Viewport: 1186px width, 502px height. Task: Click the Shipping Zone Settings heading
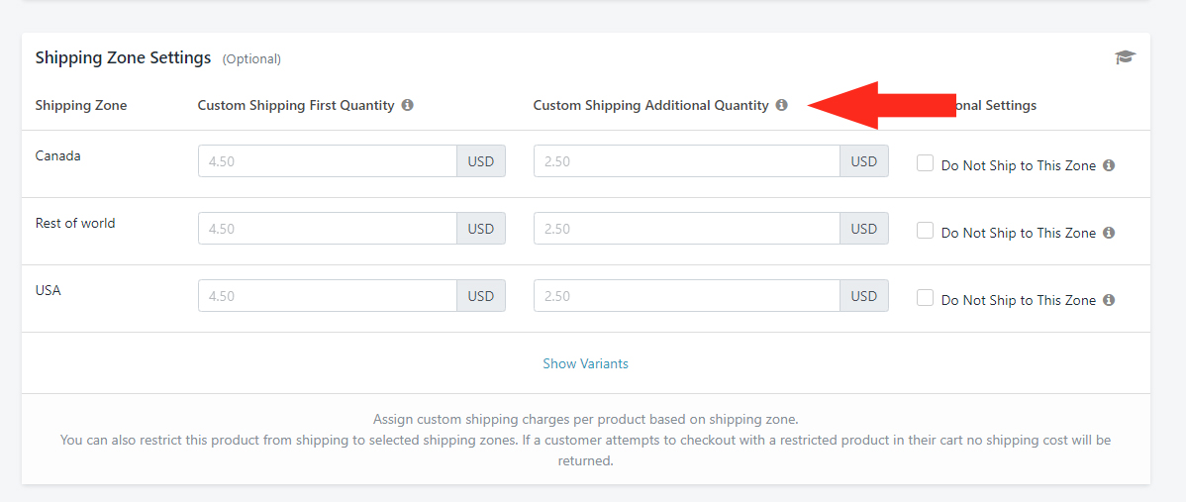123,57
